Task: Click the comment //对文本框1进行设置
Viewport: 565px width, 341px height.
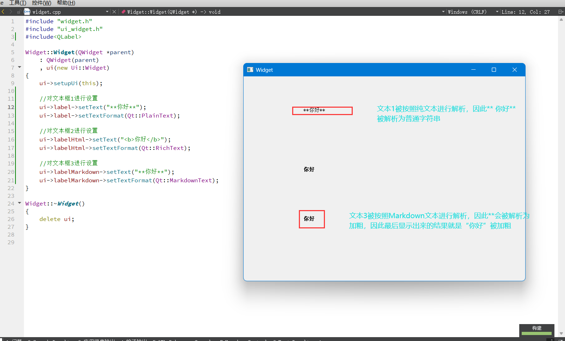Action: point(69,98)
